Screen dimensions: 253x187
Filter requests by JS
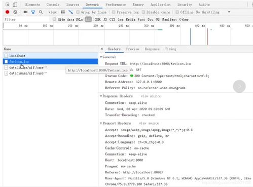coord(105,19)
